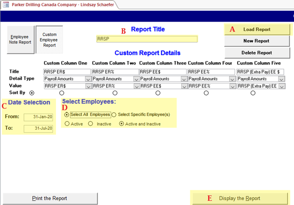294x205 pixels.
Task: Edit Custom Column Four Title field
Action: (x=211, y=72)
